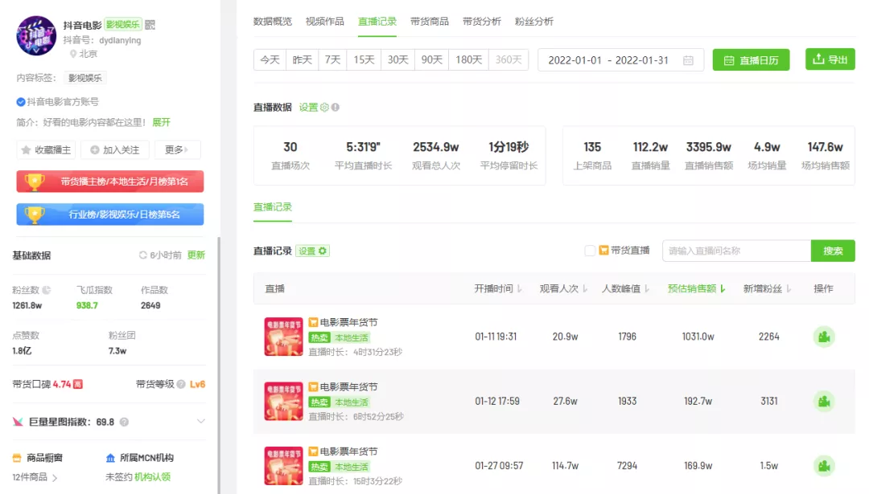Open the 行业榜 日榜第5名 banner

[x=110, y=214]
